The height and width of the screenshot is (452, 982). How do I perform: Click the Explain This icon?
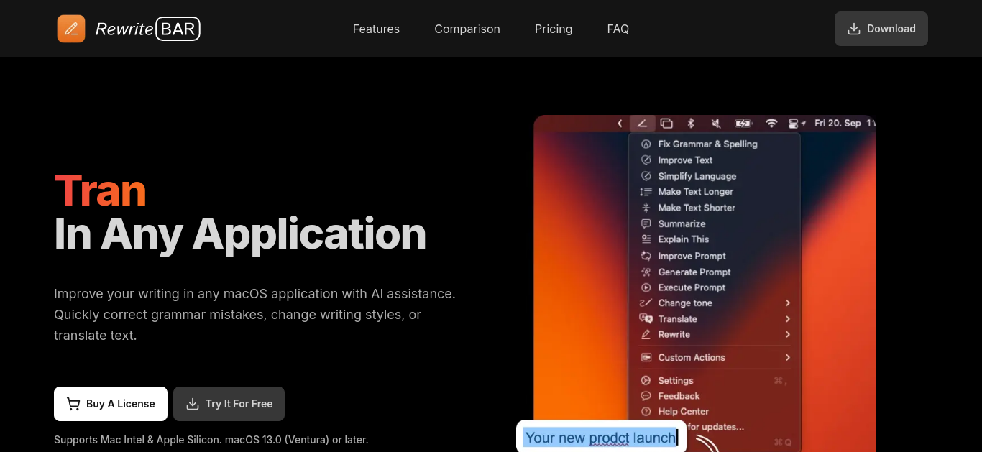coord(646,239)
